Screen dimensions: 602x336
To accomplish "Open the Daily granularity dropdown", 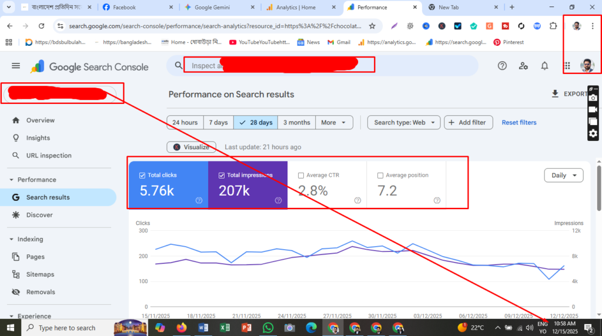I will pyautogui.click(x=564, y=175).
